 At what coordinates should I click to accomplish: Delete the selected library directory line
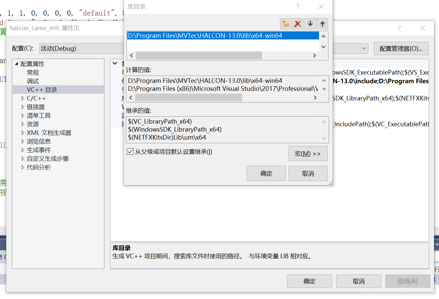click(298, 24)
